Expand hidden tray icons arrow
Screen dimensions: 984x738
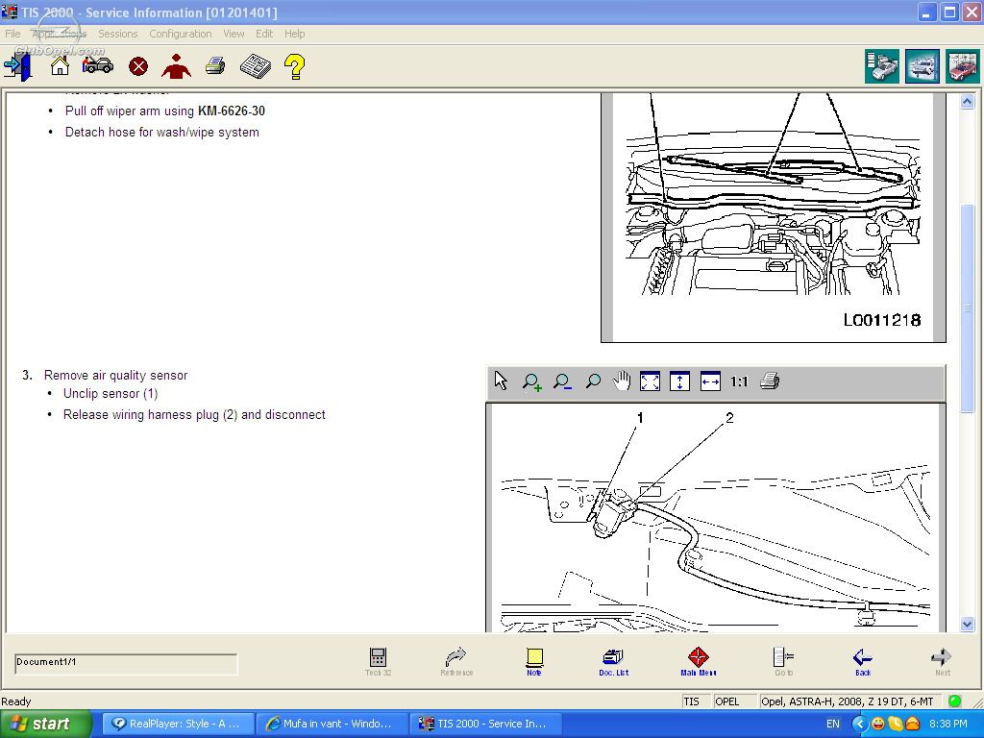pyautogui.click(x=860, y=724)
